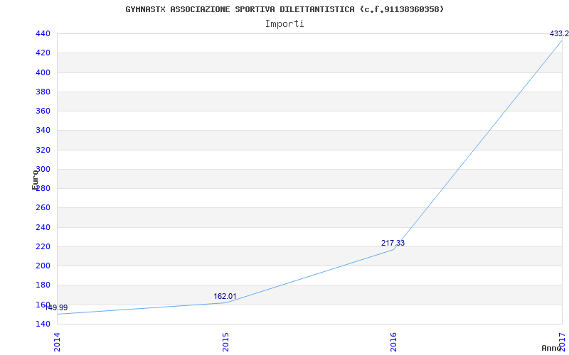Select the 433.2 data point label
Image resolution: width=569 pixels, height=355 pixels.
click(559, 33)
